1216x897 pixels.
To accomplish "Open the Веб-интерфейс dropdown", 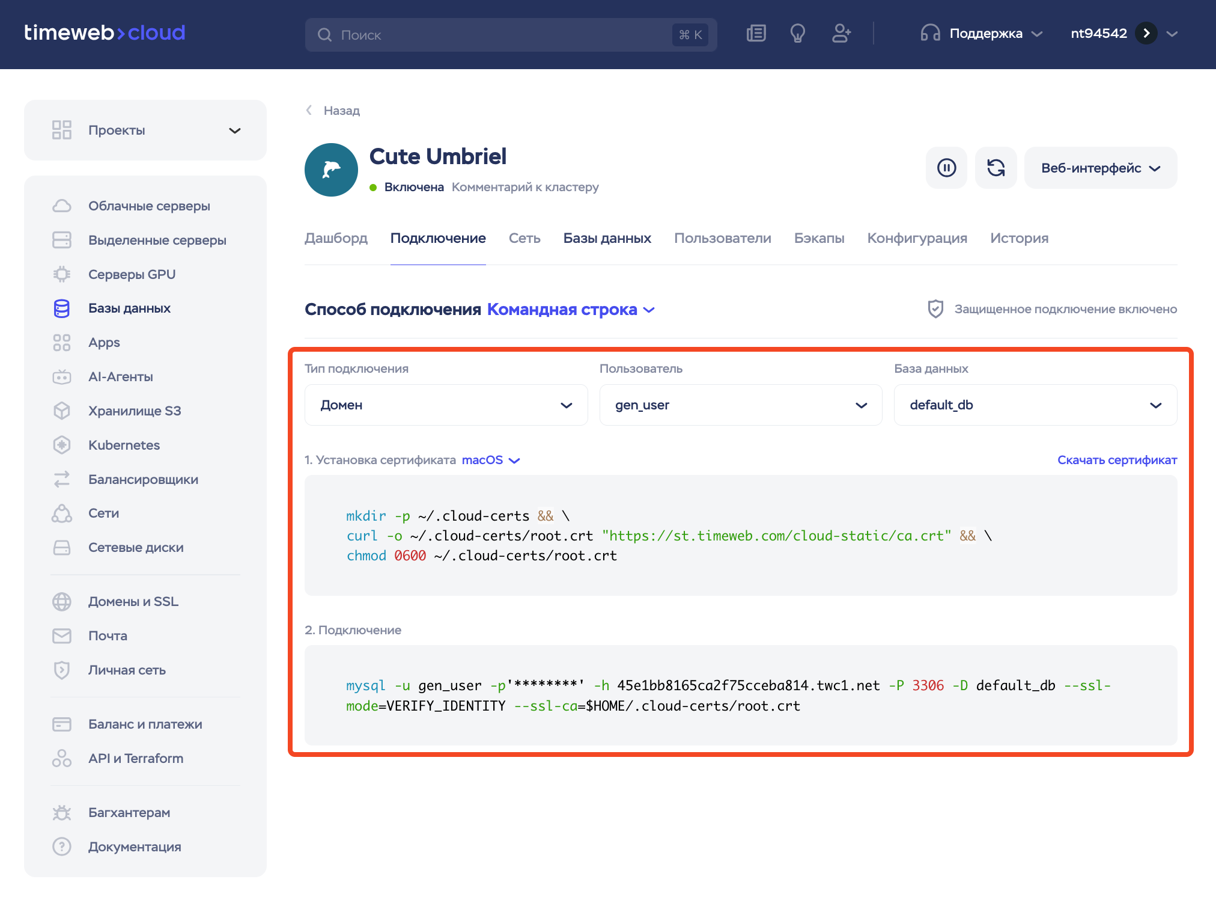I will (x=1101, y=168).
